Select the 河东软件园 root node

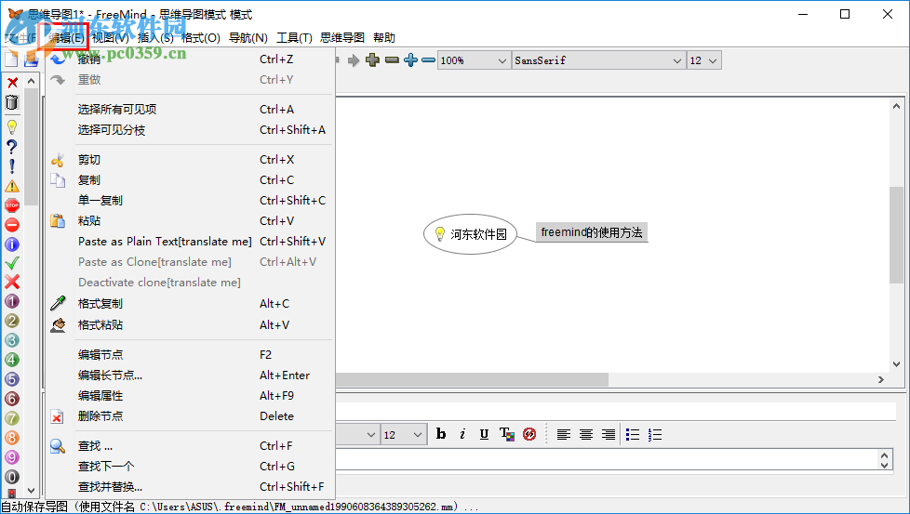(470, 234)
